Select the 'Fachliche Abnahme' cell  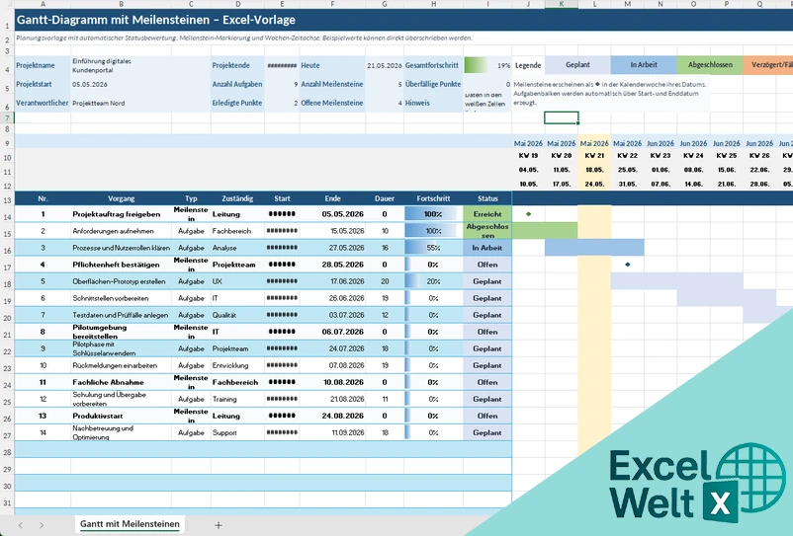121,382
